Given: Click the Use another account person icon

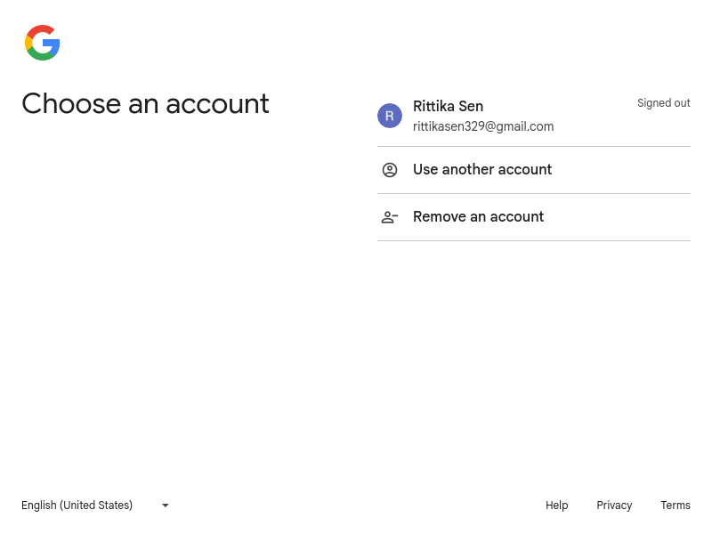Looking at the screenshot, I should (390, 170).
